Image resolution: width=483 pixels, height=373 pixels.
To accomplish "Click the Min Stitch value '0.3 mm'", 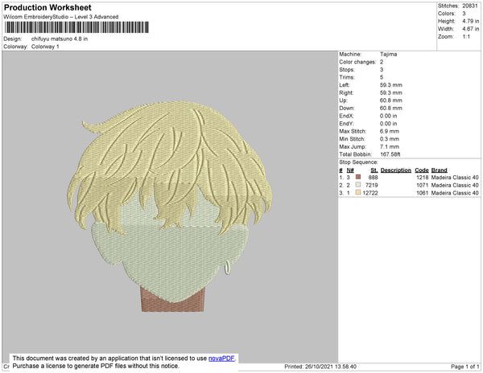I will (390, 139).
